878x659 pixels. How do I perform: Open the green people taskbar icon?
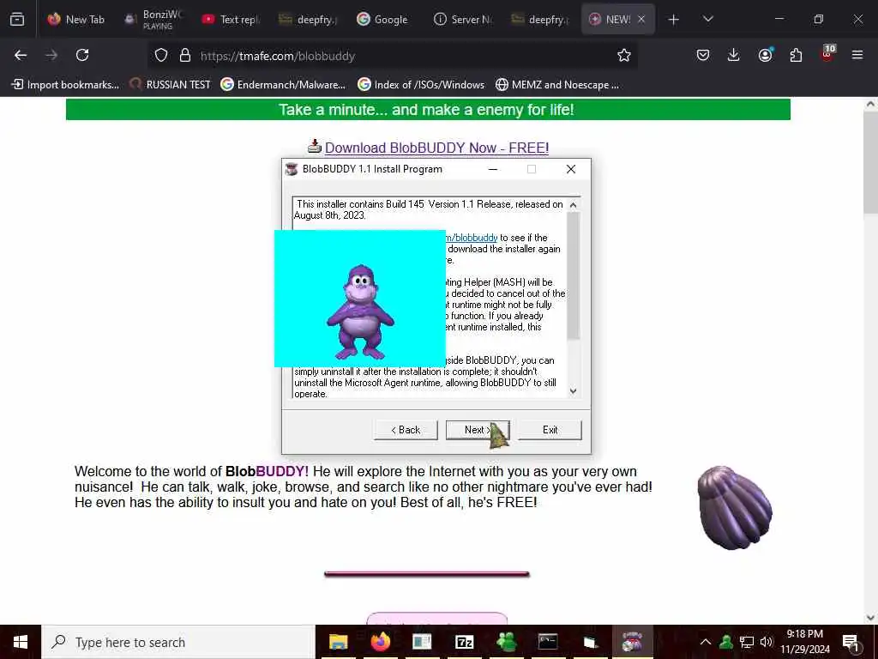[506, 642]
